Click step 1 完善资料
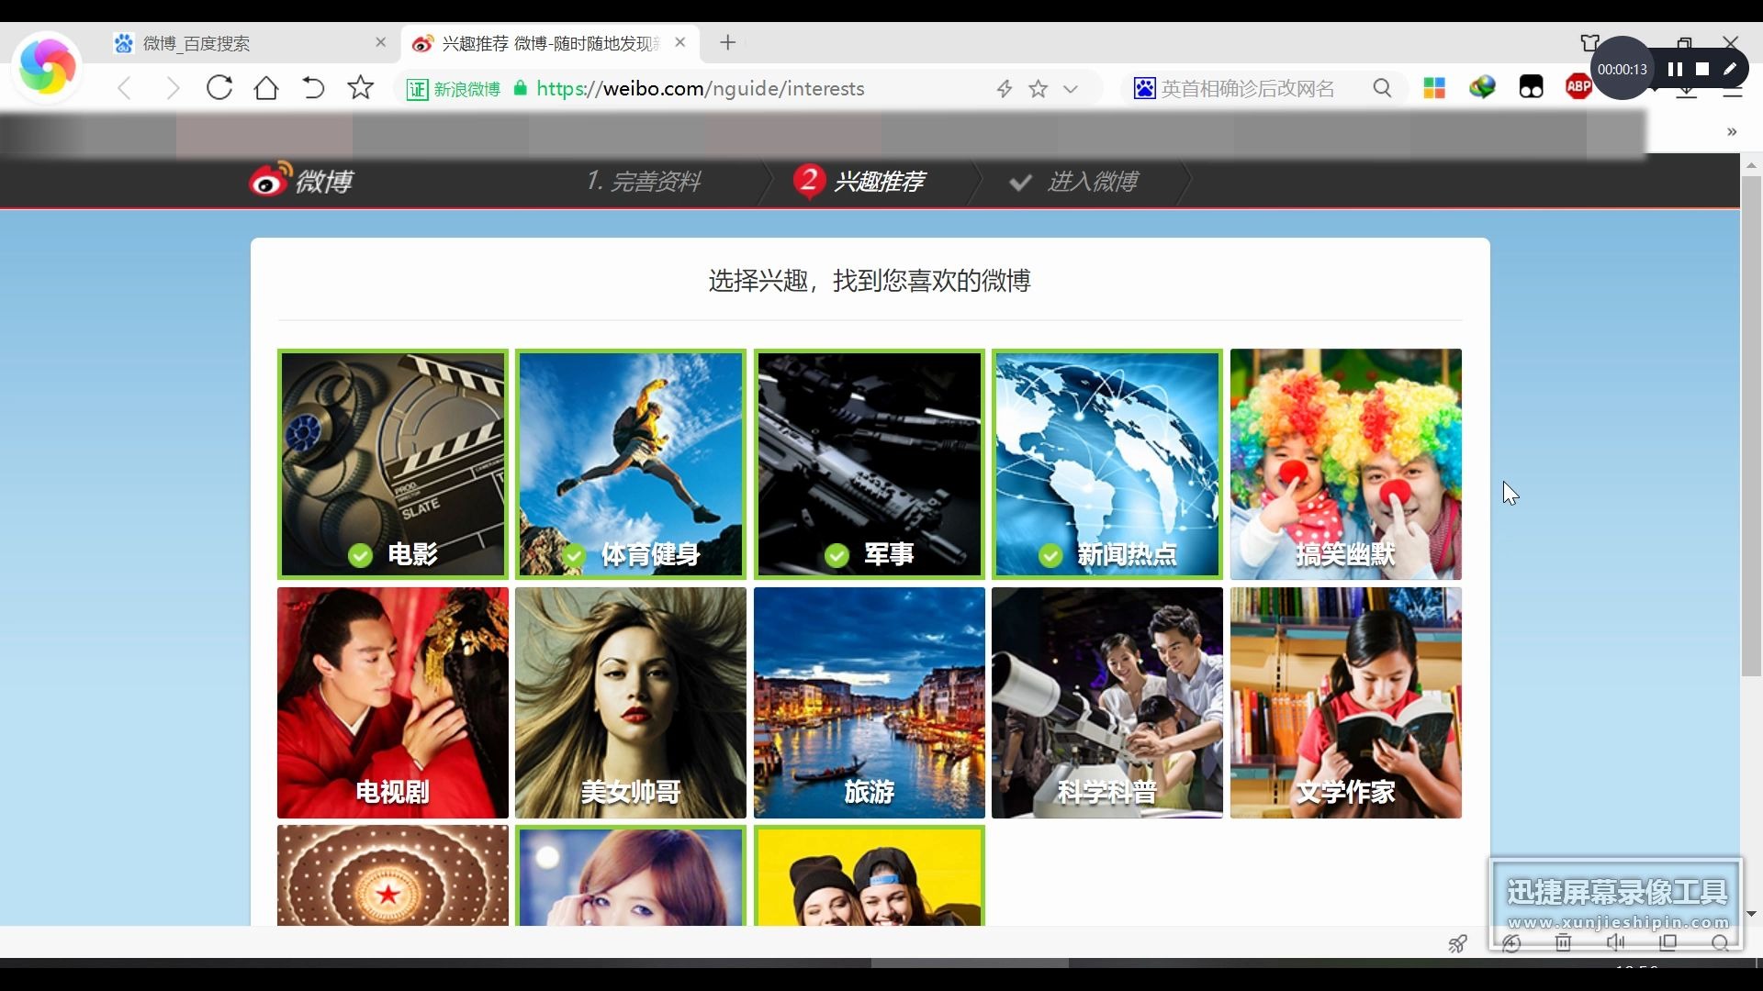Viewport: 1763px width, 991px height. pos(644,181)
